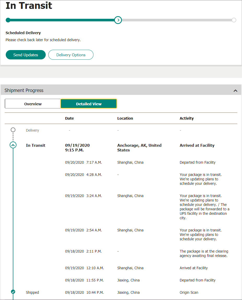This screenshot has width=242, height=300.
Task: Click 'Shanghai, China' in 7:17 A.M. row
Action: [x=130, y=162]
